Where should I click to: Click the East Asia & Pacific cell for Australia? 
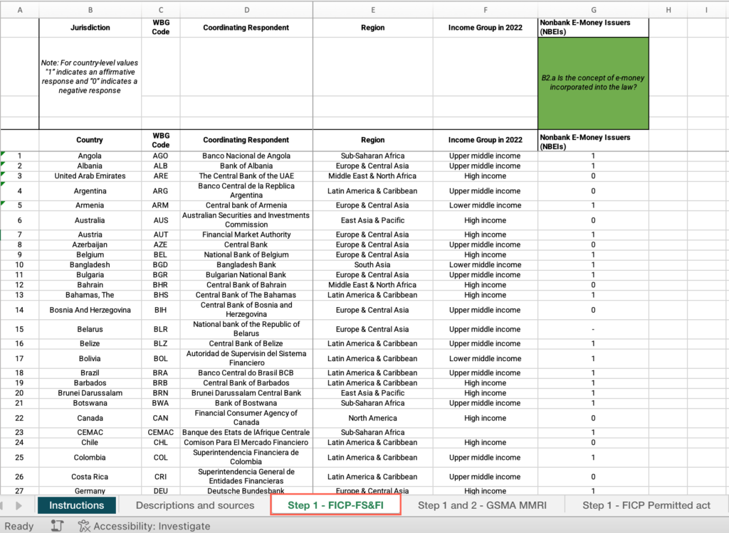pyautogui.click(x=373, y=220)
